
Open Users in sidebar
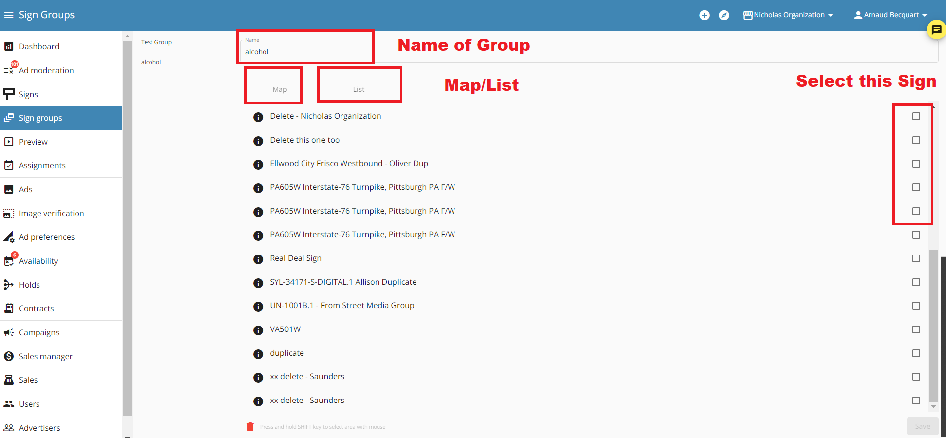pyautogui.click(x=61, y=404)
